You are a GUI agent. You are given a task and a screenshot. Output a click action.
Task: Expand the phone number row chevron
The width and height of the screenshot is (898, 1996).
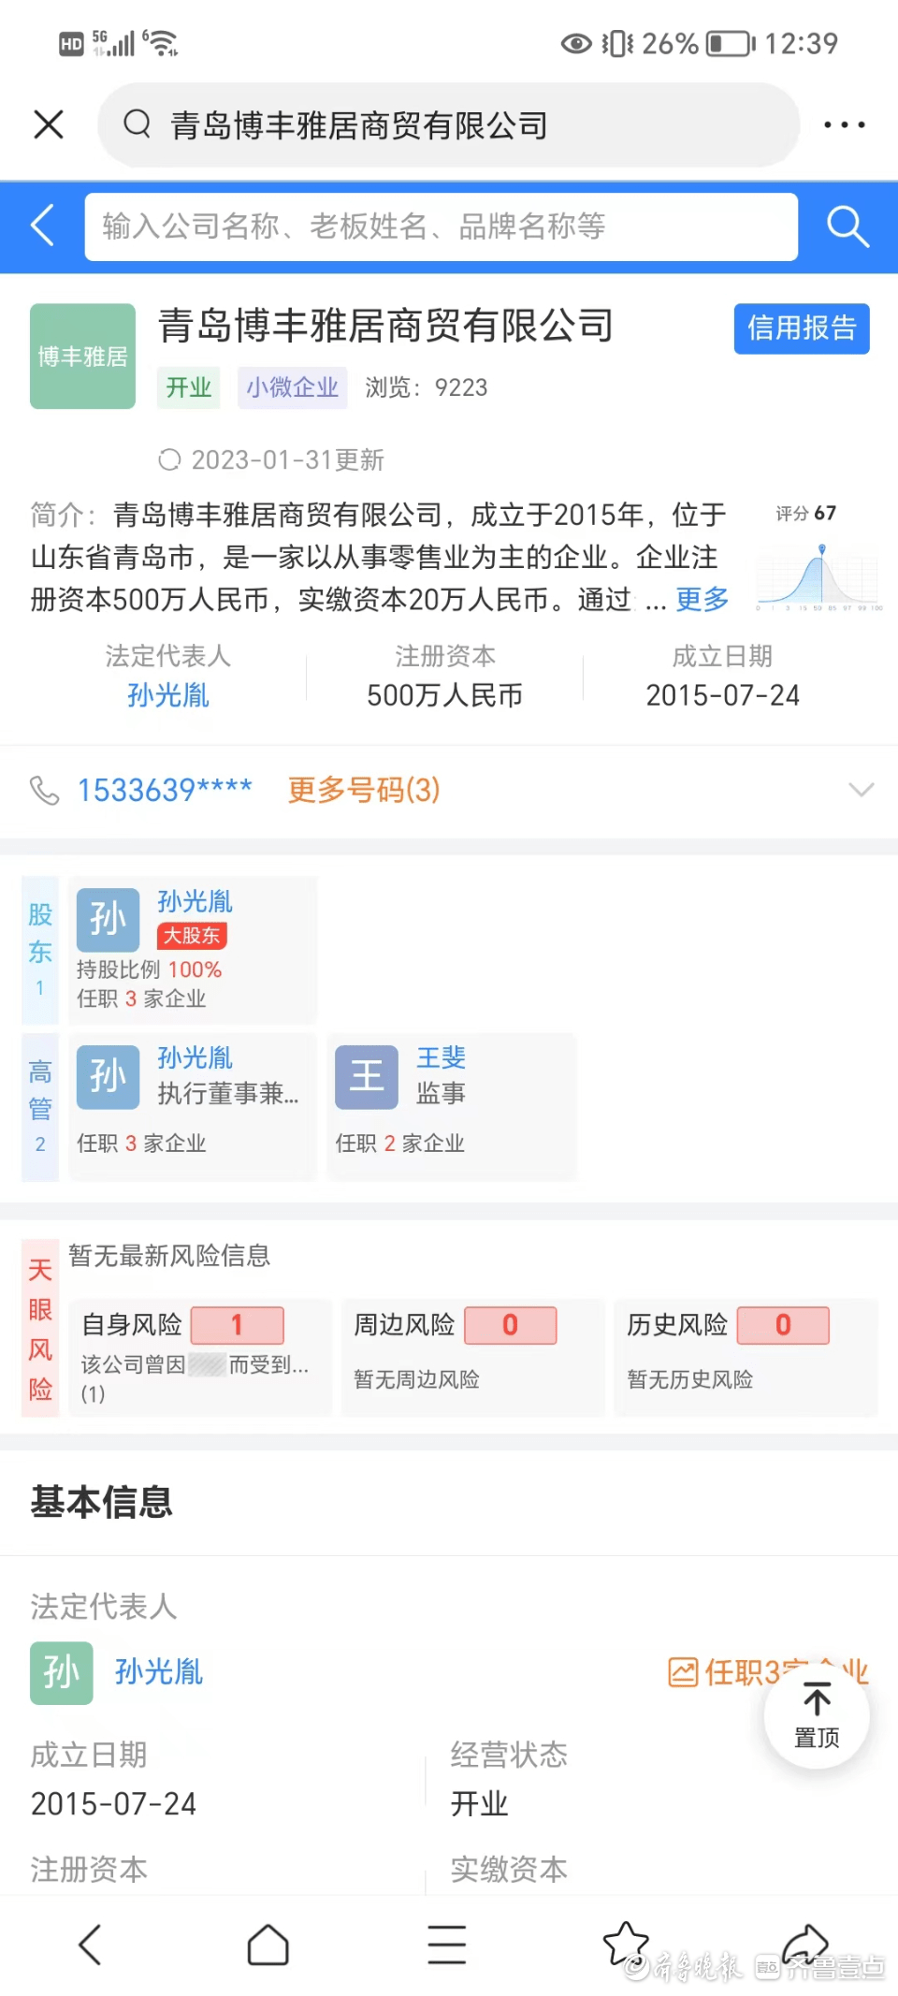pyautogui.click(x=861, y=790)
